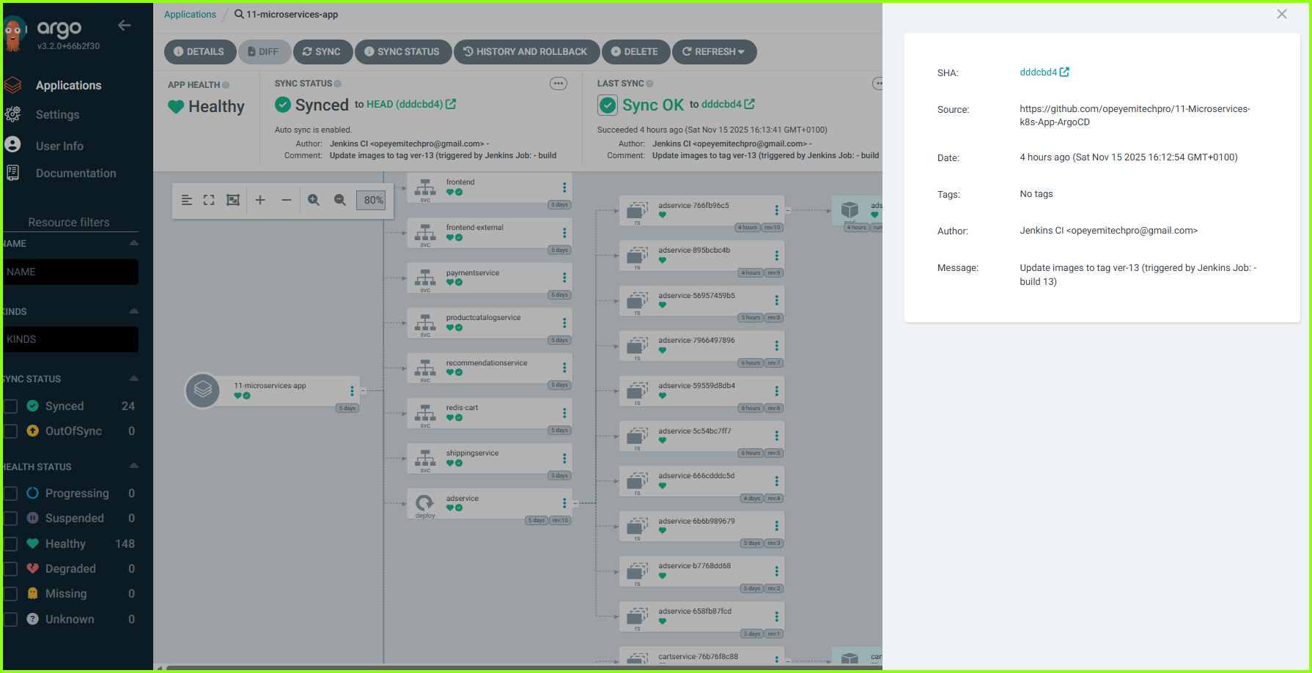This screenshot has height=673, width=1312.
Task: Enable the Healthy health status filter
Action: coord(10,543)
